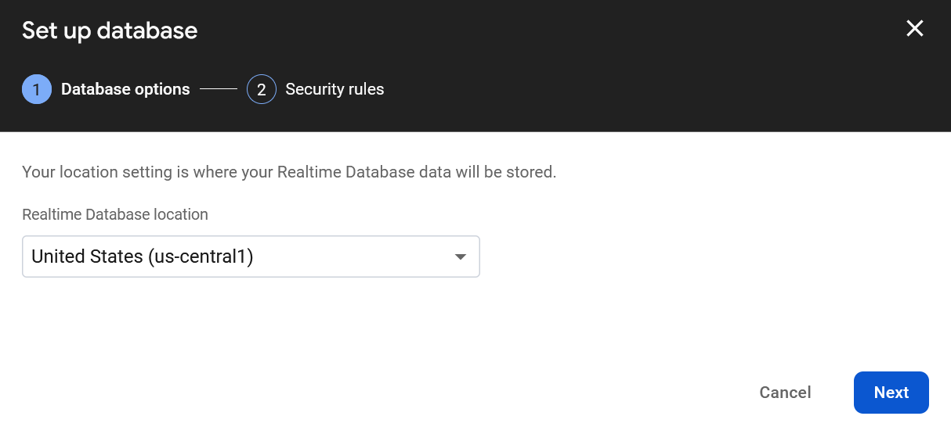The width and height of the screenshot is (951, 434).
Task: Click the blue Next button
Action: pyautogui.click(x=891, y=393)
